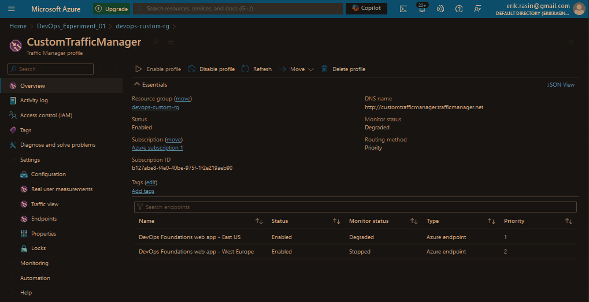
Task: Click the Upgrade button
Action: pyautogui.click(x=112, y=9)
